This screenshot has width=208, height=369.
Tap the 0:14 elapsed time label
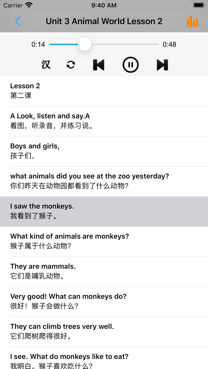pyautogui.click(x=38, y=44)
